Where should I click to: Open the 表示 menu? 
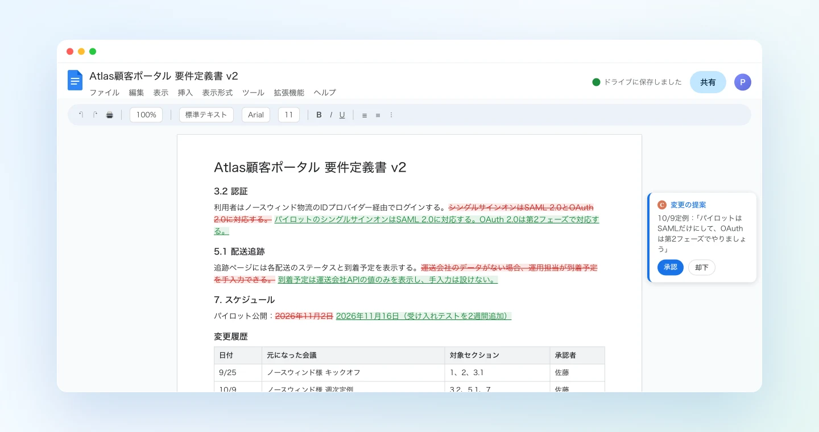(160, 93)
